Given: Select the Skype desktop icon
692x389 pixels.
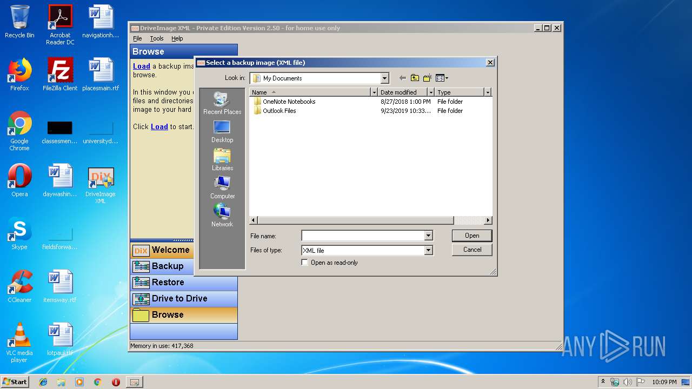Looking at the screenshot, I should [x=19, y=234].
